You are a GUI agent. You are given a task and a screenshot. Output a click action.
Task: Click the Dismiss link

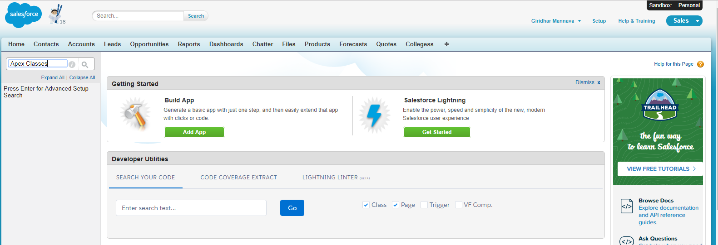[585, 82]
